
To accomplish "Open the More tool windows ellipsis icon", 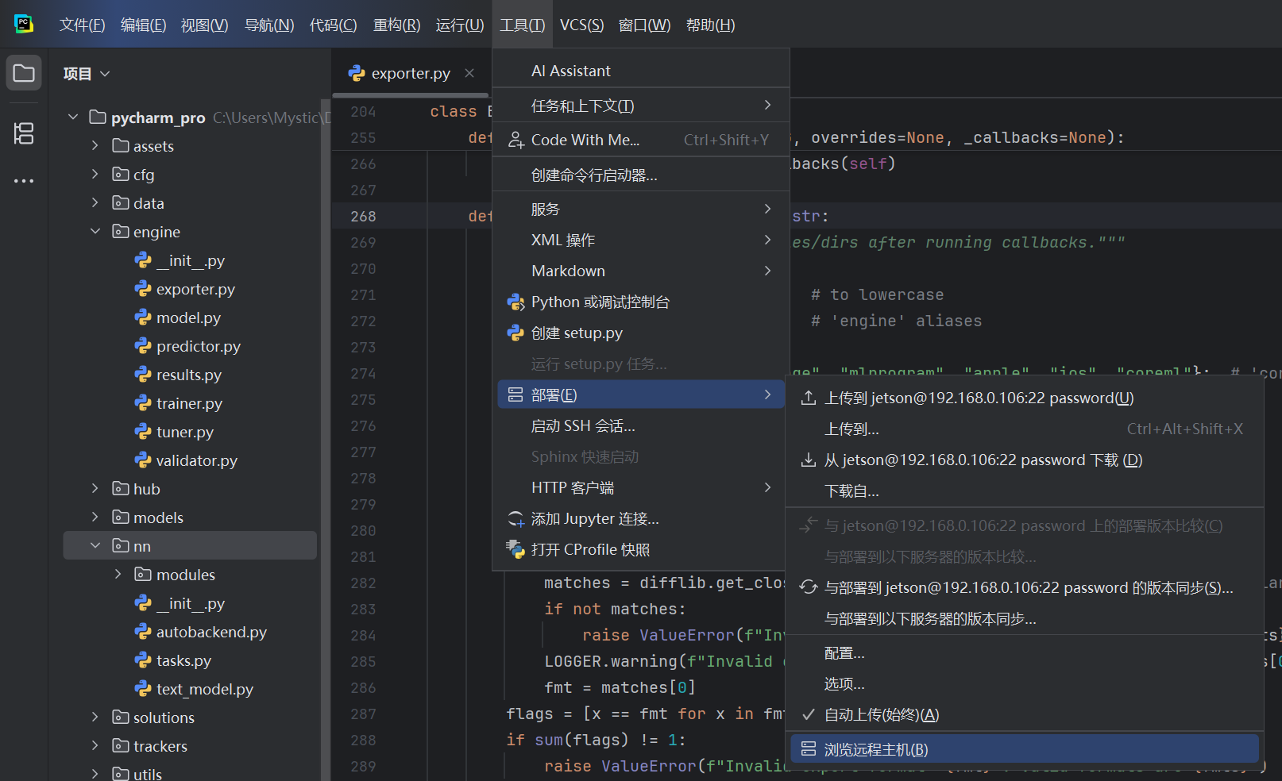I will coord(24,181).
